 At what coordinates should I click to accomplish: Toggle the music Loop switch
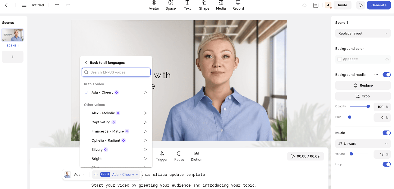pos(386,164)
